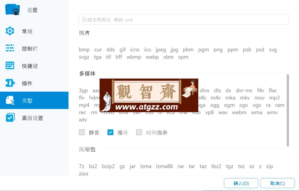This screenshot has height=191, width=299.
Task: Click the ico extension
Action: click(x=147, y=50)
